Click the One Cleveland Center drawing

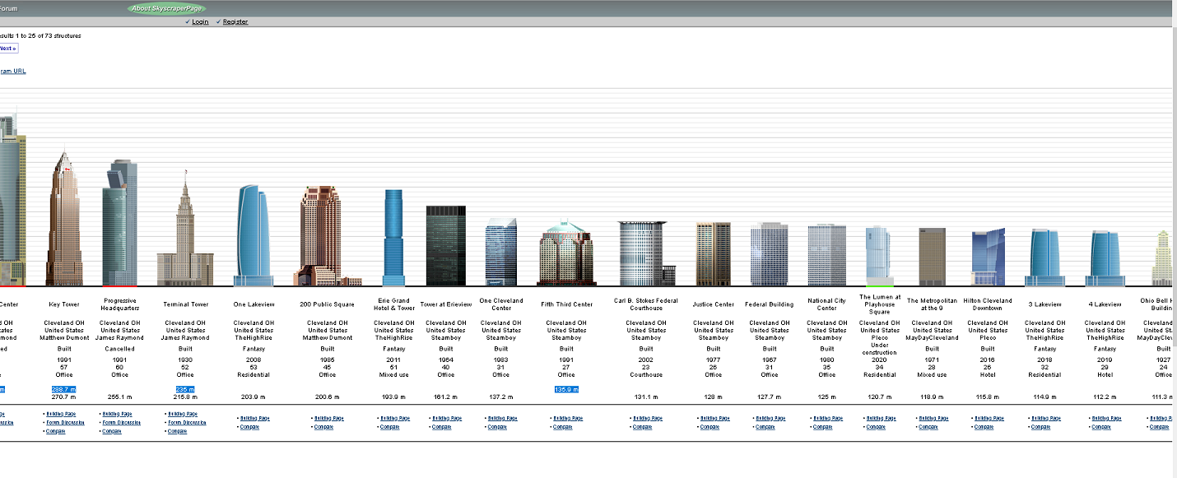pyautogui.click(x=500, y=253)
